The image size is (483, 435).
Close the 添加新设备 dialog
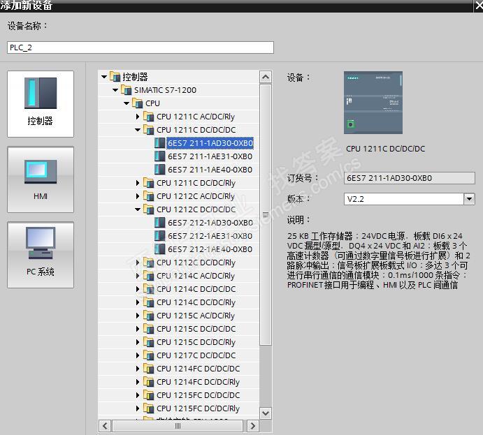(478, 6)
